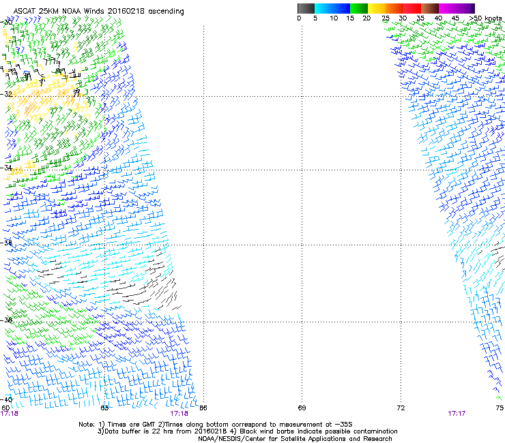This screenshot has height=443, width=505.
Task: Click the '>50 knots' legend label
Action: click(486, 18)
